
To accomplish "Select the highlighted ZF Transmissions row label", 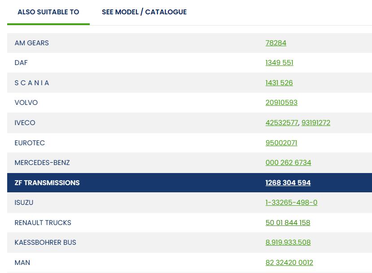I will point(47,183).
